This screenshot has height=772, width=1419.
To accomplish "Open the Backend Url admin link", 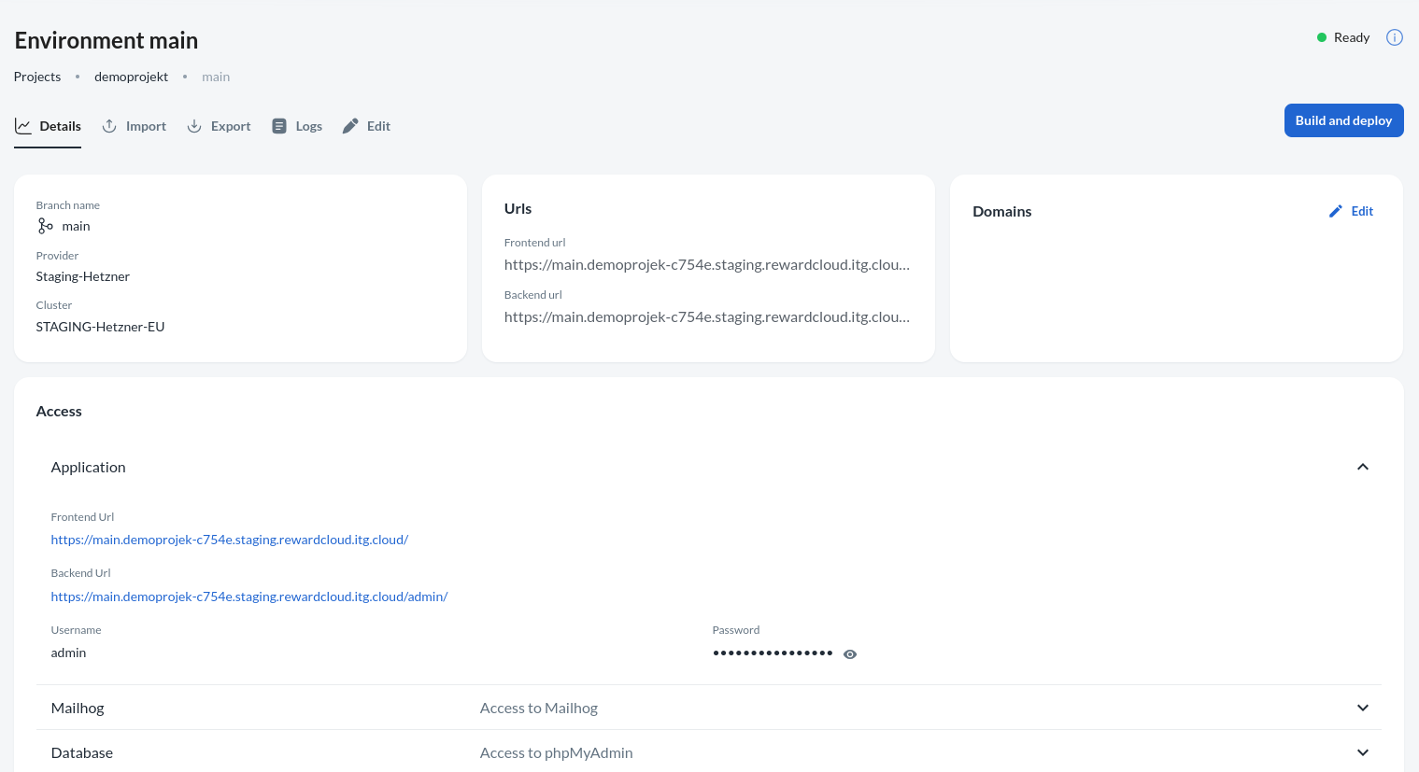I will click(249, 597).
